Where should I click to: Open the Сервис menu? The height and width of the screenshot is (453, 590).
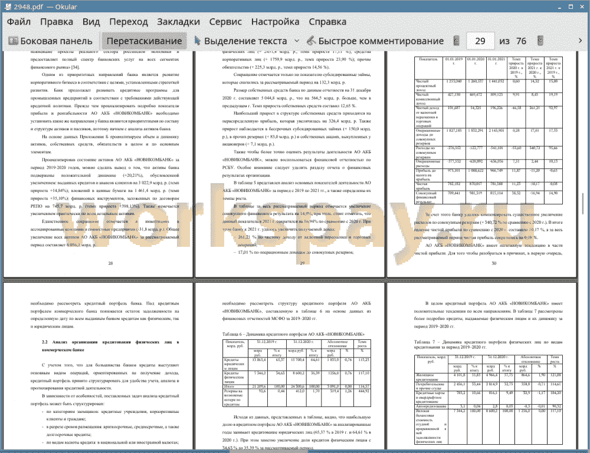click(225, 22)
